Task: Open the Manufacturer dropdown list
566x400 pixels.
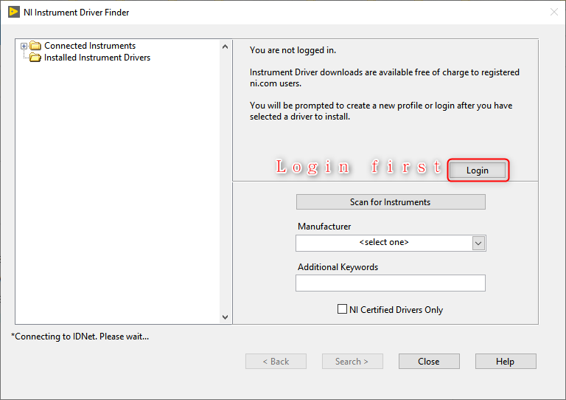Action: pyautogui.click(x=391, y=243)
